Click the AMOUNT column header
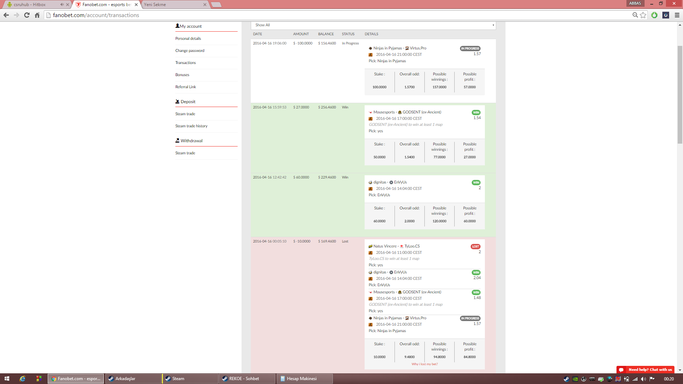Viewport: 683px width, 384px height. (301, 34)
